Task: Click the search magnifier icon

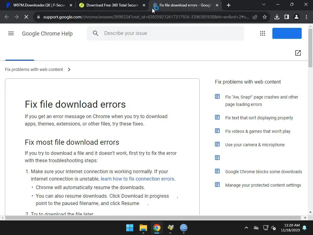Action: click(x=95, y=33)
